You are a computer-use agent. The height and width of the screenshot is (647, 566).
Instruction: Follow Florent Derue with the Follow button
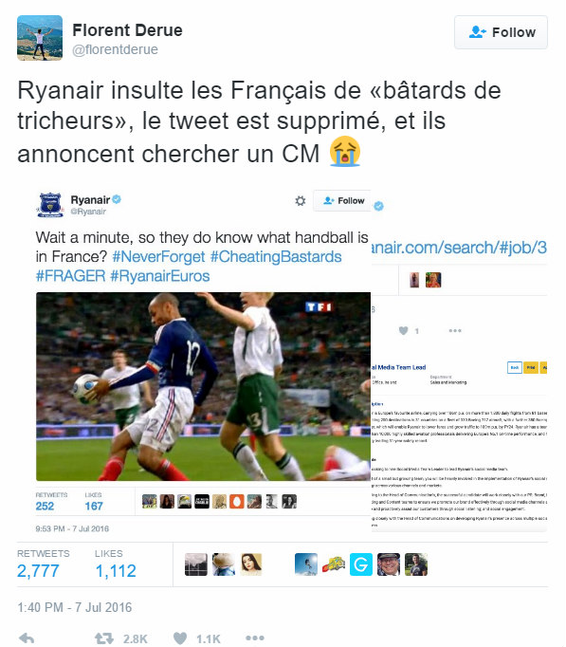point(501,32)
